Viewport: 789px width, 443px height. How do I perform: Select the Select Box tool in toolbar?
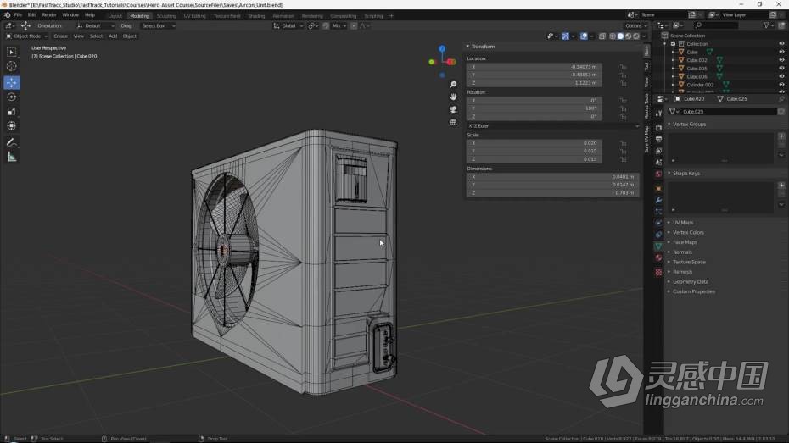[x=12, y=52]
